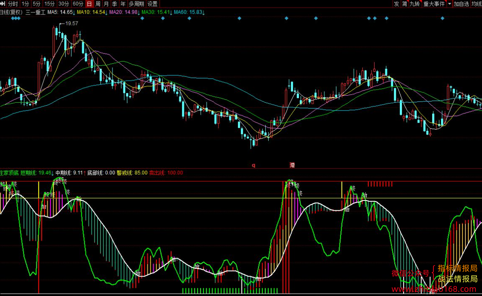Click the 底部线: 0.00 value label

tap(101, 173)
